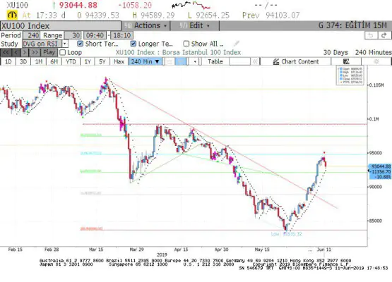The height and width of the screenshot is (282, 392).
Task: Click the fast forward playback button
Action: coord(35,52)
